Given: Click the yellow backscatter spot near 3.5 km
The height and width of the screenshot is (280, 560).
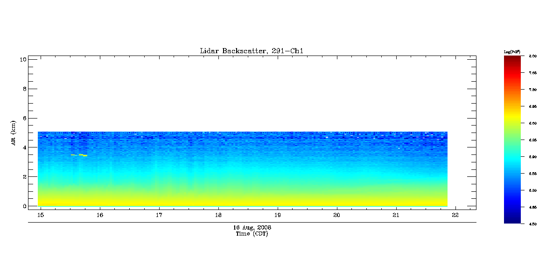Looking at the screenshot, I should (82, 155).
